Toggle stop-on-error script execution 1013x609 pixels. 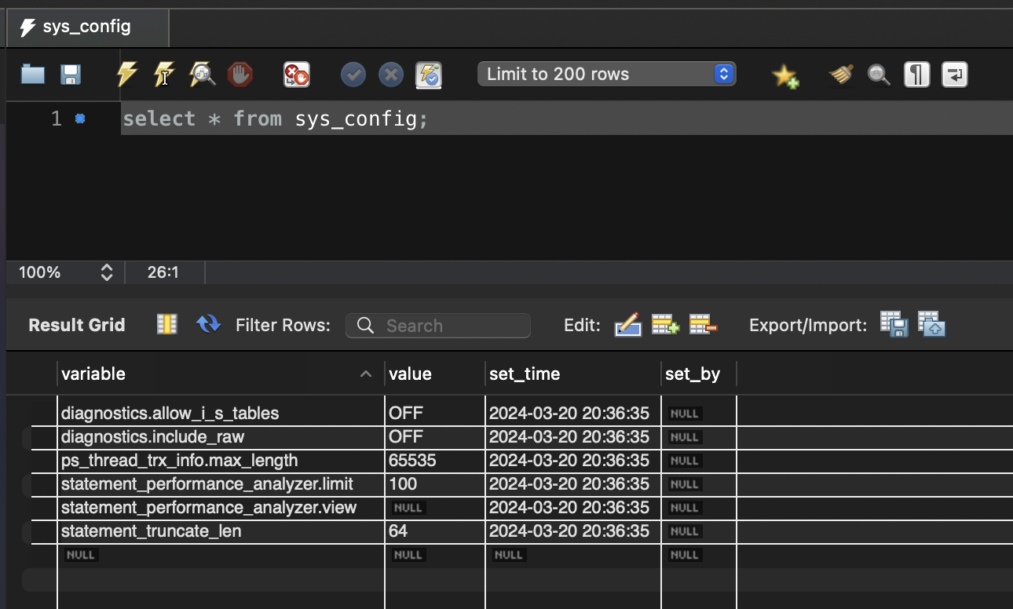coord(296,75)
